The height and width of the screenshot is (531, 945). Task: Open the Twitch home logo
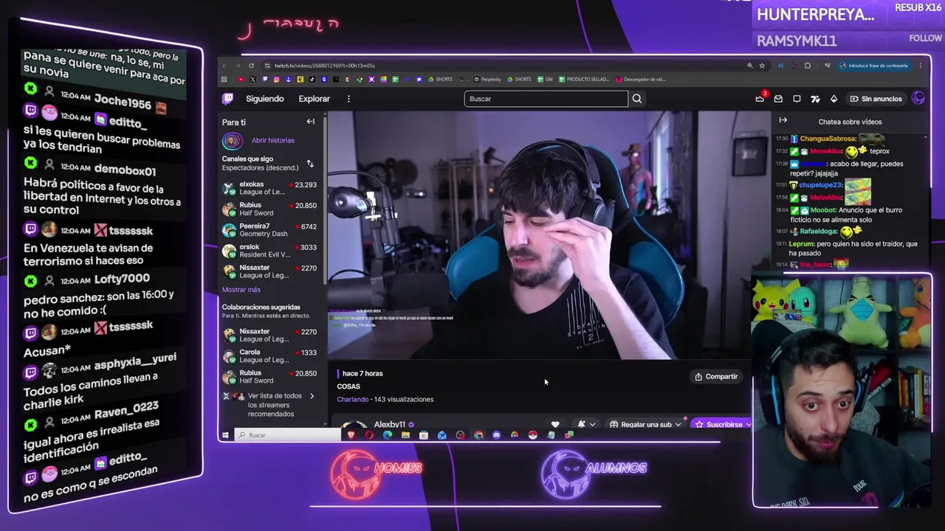[x=228, y=99]
